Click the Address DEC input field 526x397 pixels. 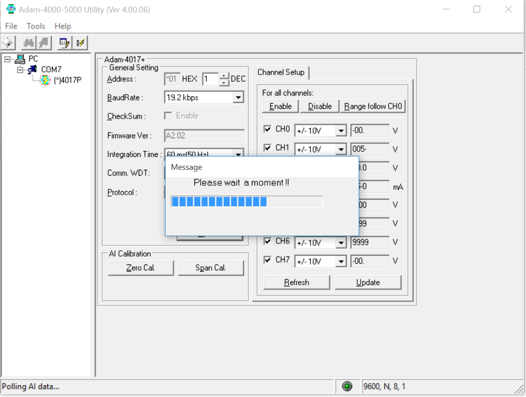211,79
